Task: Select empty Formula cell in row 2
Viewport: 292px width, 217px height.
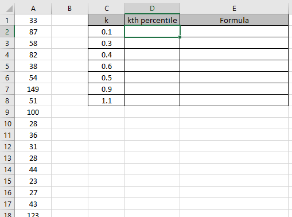Action: (234, 32)
